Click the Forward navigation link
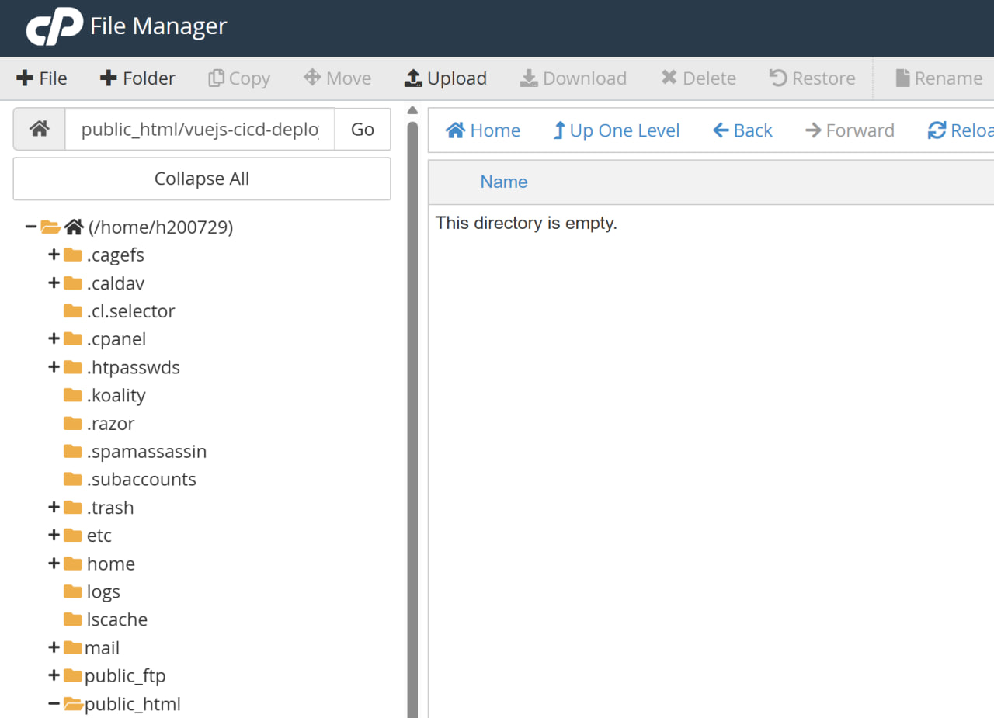Screen dimensions: 994x718 [850, 130]
